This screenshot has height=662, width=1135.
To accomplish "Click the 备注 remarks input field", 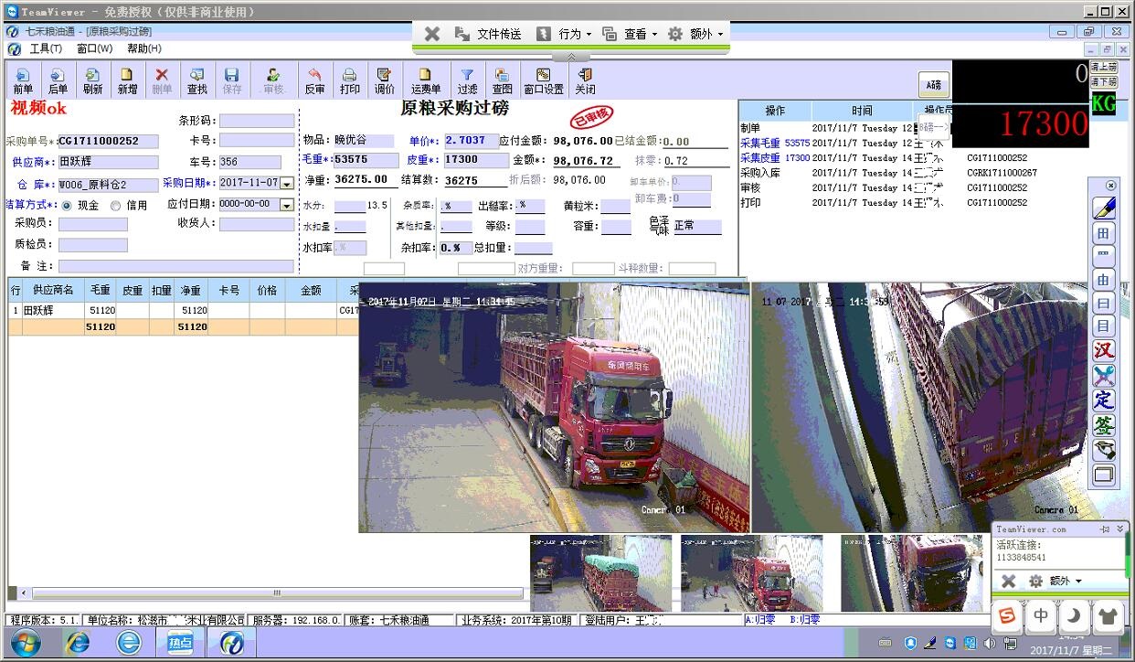I will point(176,266).
